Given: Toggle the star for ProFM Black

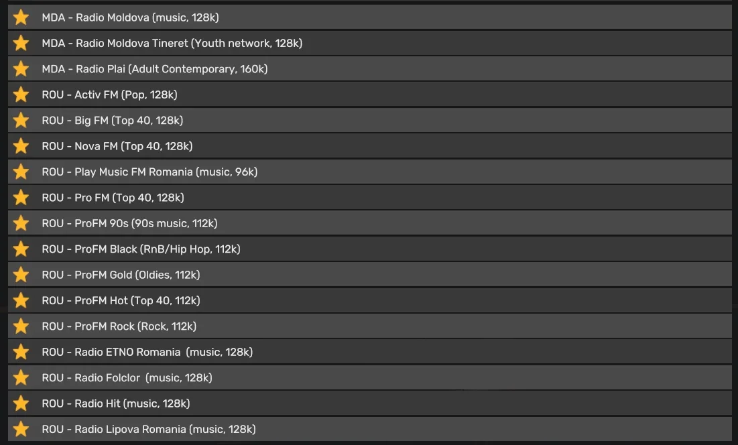Looking at the screenshot, I should (21, 249).
